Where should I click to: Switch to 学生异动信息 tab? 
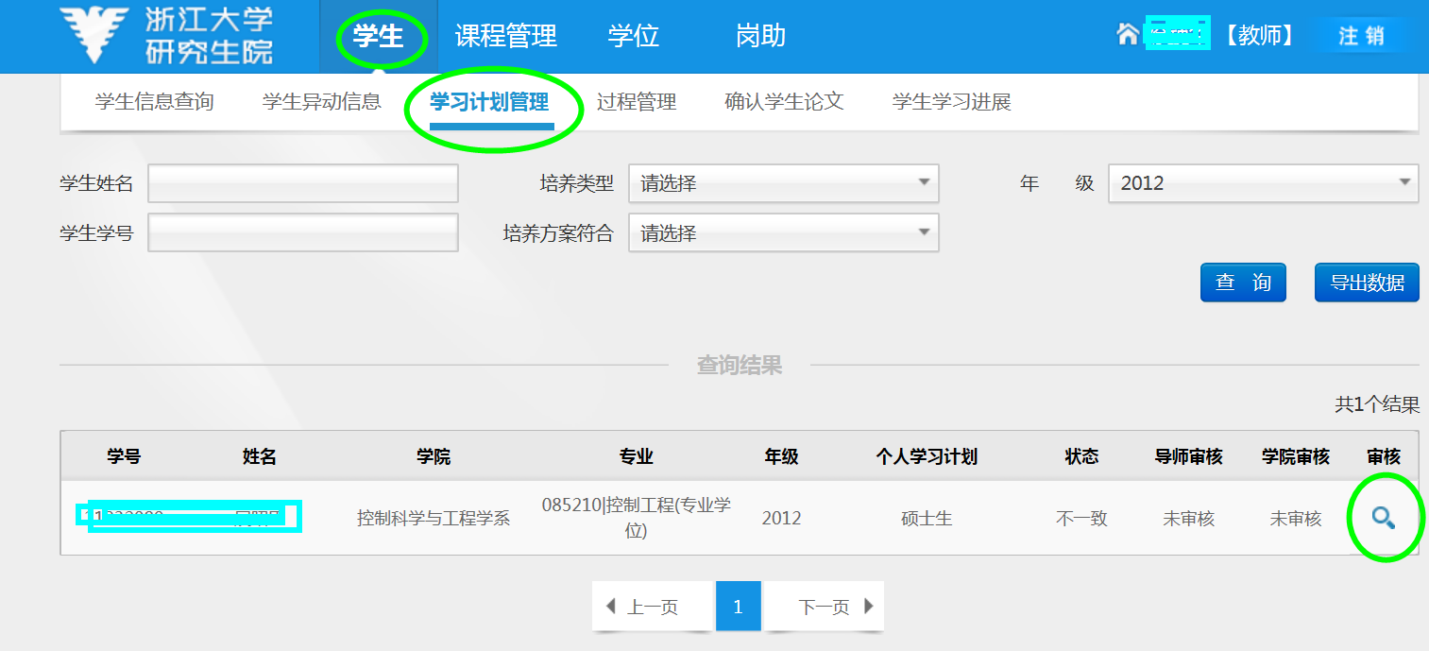click(321, 102)
